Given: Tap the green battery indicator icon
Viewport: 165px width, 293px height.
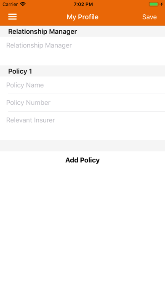Looking at the screenshot, I should (154, 4).
